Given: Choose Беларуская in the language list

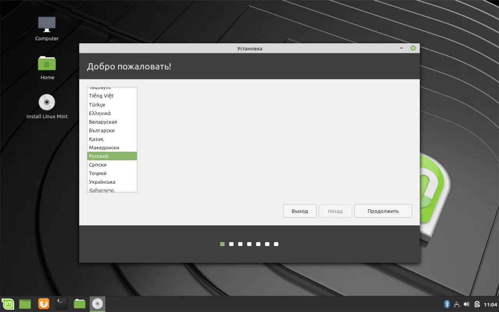Looking at the screenshot, I should [x=112, y=122].
